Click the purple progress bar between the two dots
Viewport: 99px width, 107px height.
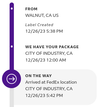point(12,28)
